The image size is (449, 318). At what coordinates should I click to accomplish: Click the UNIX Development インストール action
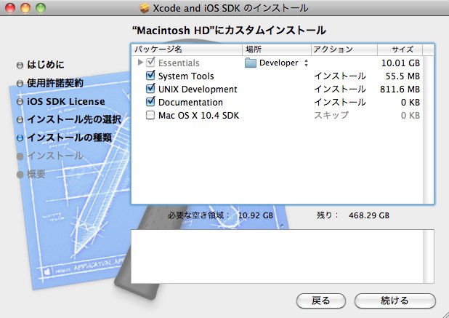(x=340, y=90)
